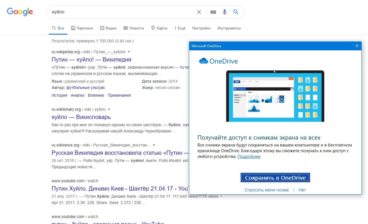The height and width of the screenshot is (224, 368).
Task: Open Настройки search settings
Action: tap(201, 28)
